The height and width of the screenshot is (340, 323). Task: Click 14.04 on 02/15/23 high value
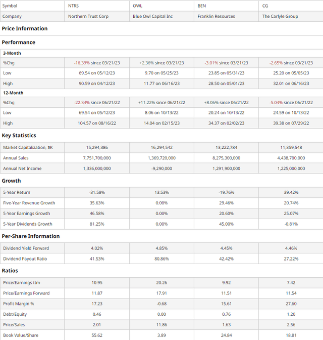tap(161, 123)
